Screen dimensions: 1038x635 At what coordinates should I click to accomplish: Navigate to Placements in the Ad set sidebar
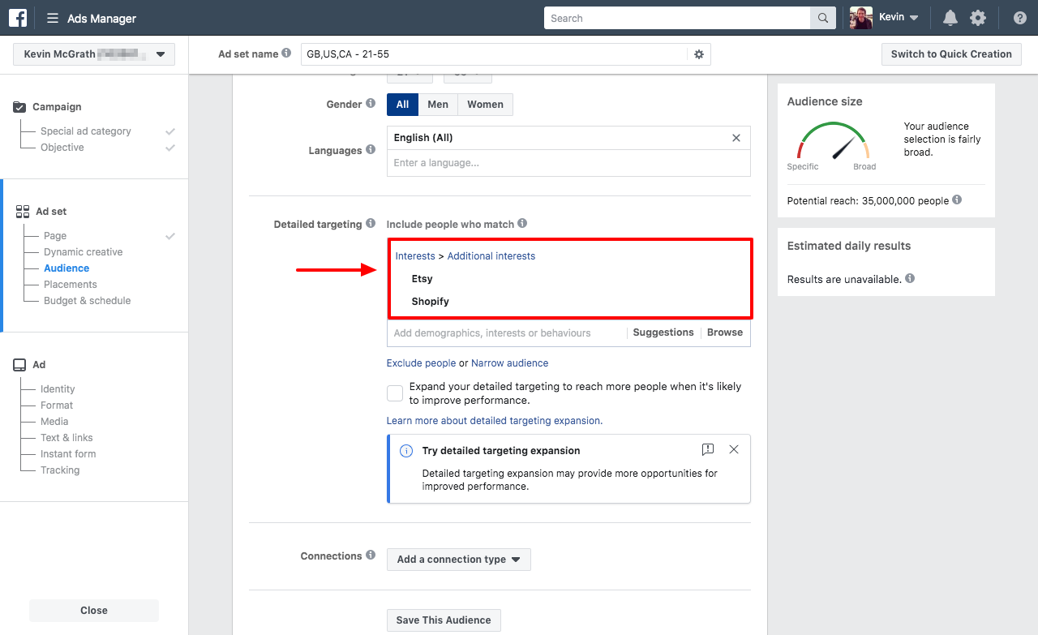[70, 284]
